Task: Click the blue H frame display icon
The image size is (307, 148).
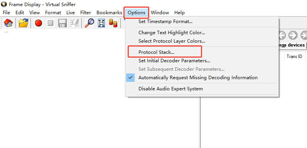Action: coord(101,23)
